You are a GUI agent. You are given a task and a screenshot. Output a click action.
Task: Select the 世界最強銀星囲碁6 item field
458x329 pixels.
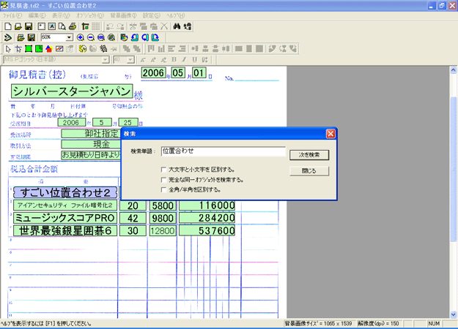[x=65, y=230]
